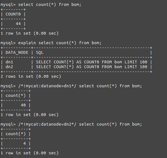
Task: Click the value 44 in the result
Action: [18, 24]
